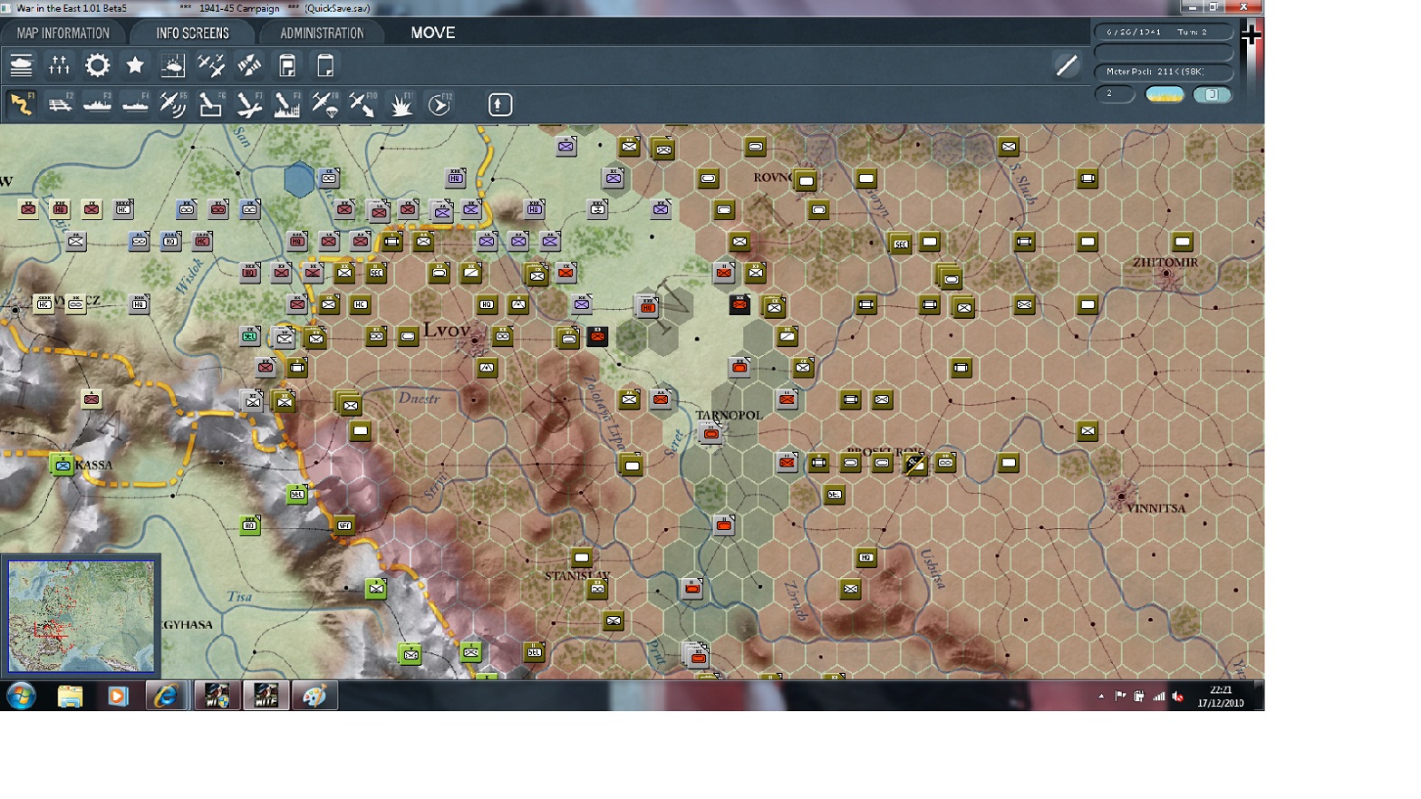This screenshot has width=1421, height=799.
Task: Switch to the Info Screens tab
Action: pos(192,33)
